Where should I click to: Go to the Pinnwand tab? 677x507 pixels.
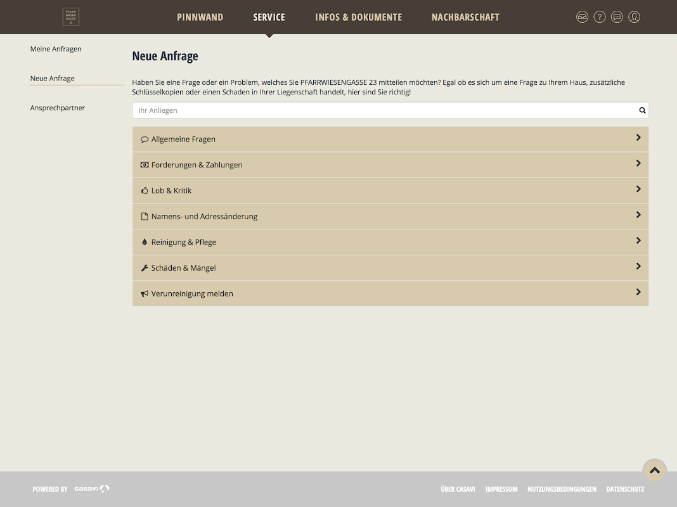pos(200,17)
